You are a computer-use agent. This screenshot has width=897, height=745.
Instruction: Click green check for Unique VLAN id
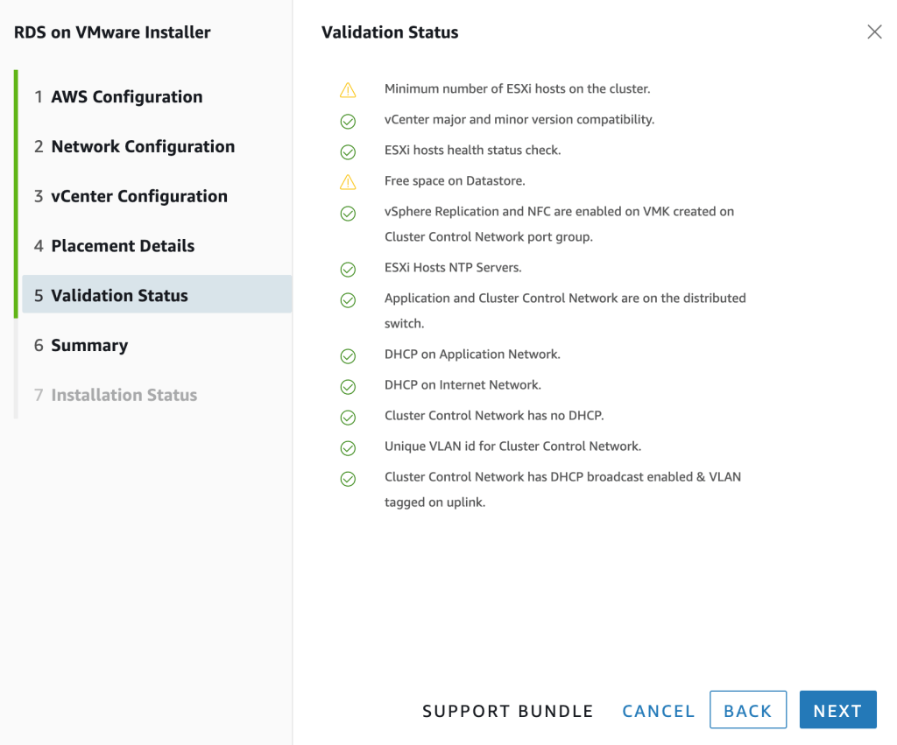348,447
